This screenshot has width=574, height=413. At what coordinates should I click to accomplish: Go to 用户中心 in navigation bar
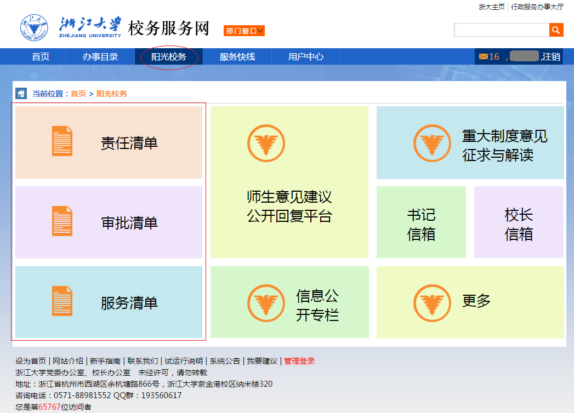(306, 57)
